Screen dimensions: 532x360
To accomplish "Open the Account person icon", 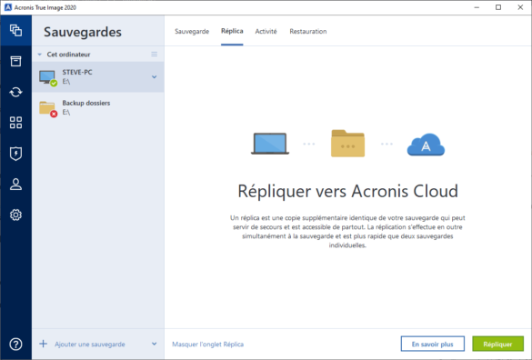I will pos(15,185).
